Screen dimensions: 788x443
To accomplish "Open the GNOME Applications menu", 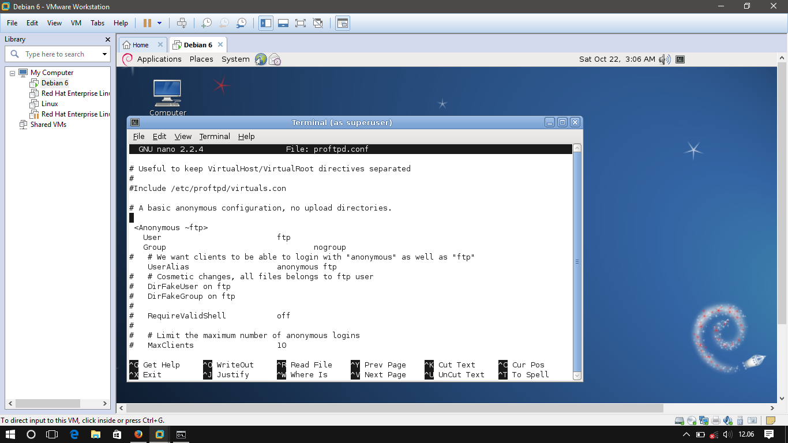I will pyautogui.click(x=159, y=59).
